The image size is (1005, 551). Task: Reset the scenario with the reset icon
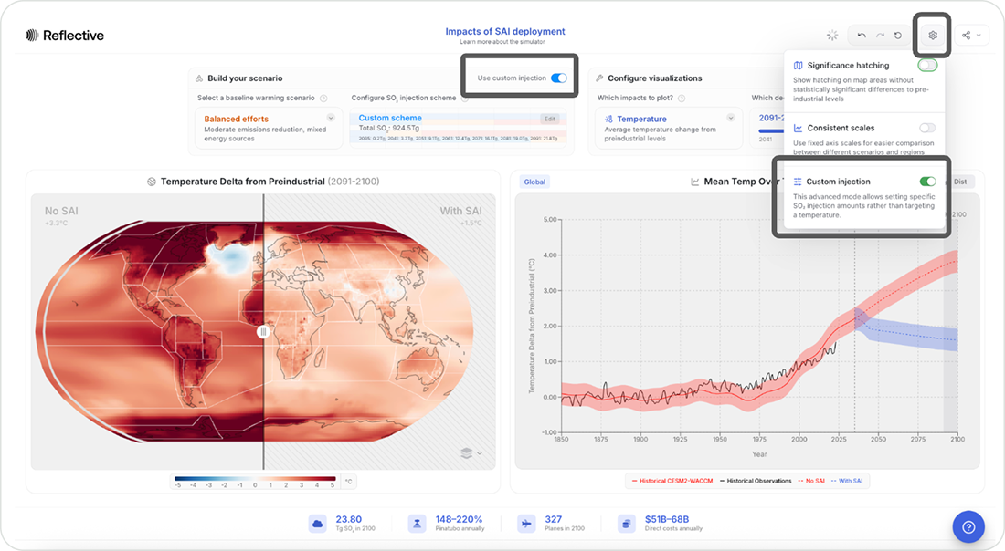[x=898, y=36]
